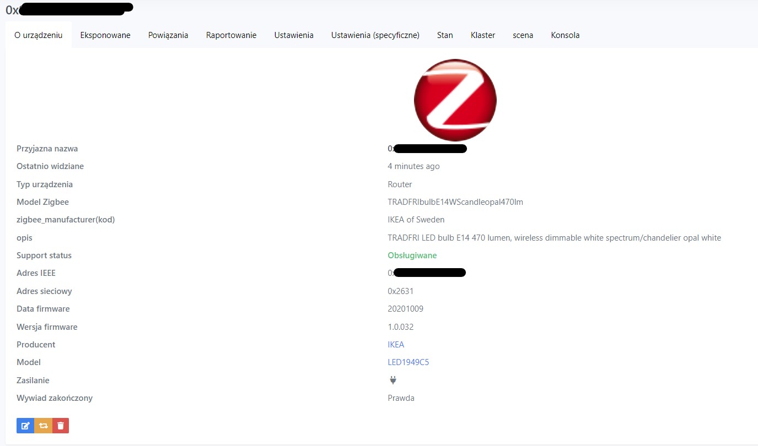This screenshot has width=758, height=446.
Task: Open the Konsola tab
Action: pos(565,35)
